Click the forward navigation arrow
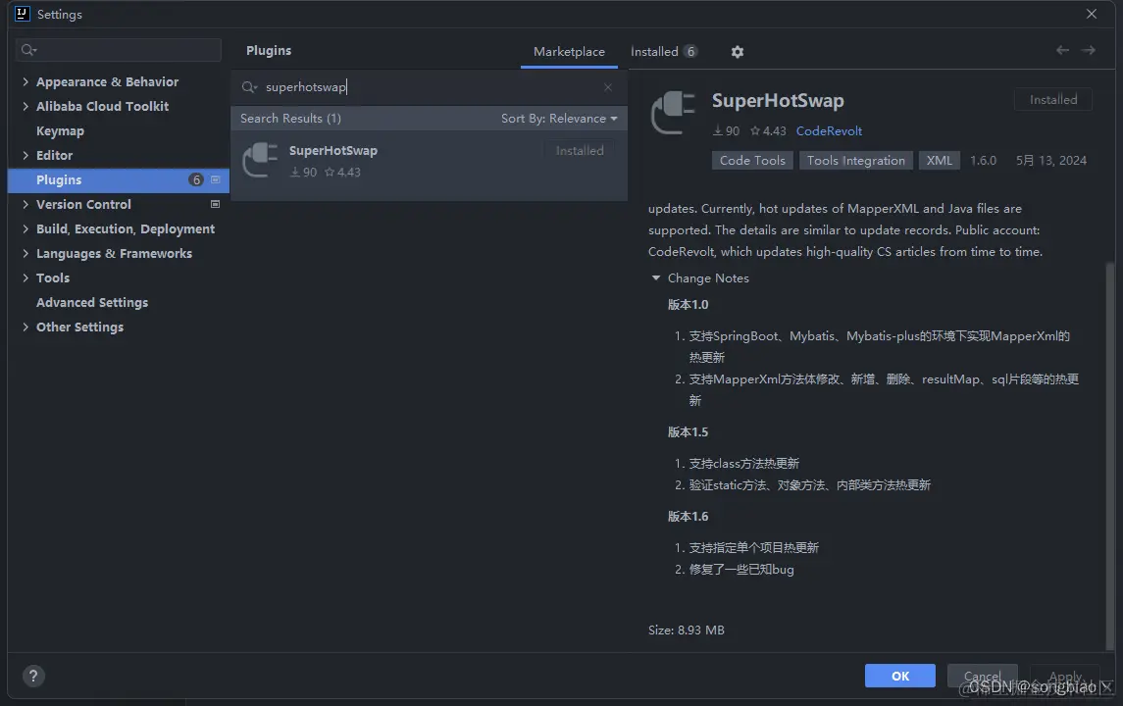Screen dimensions: 1123x706 (x=1089, y=50)
